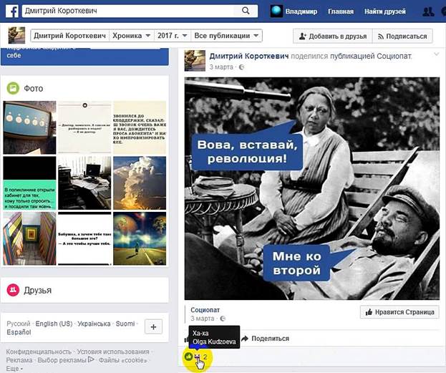Click the green Фото section icon

coord(13,89)
